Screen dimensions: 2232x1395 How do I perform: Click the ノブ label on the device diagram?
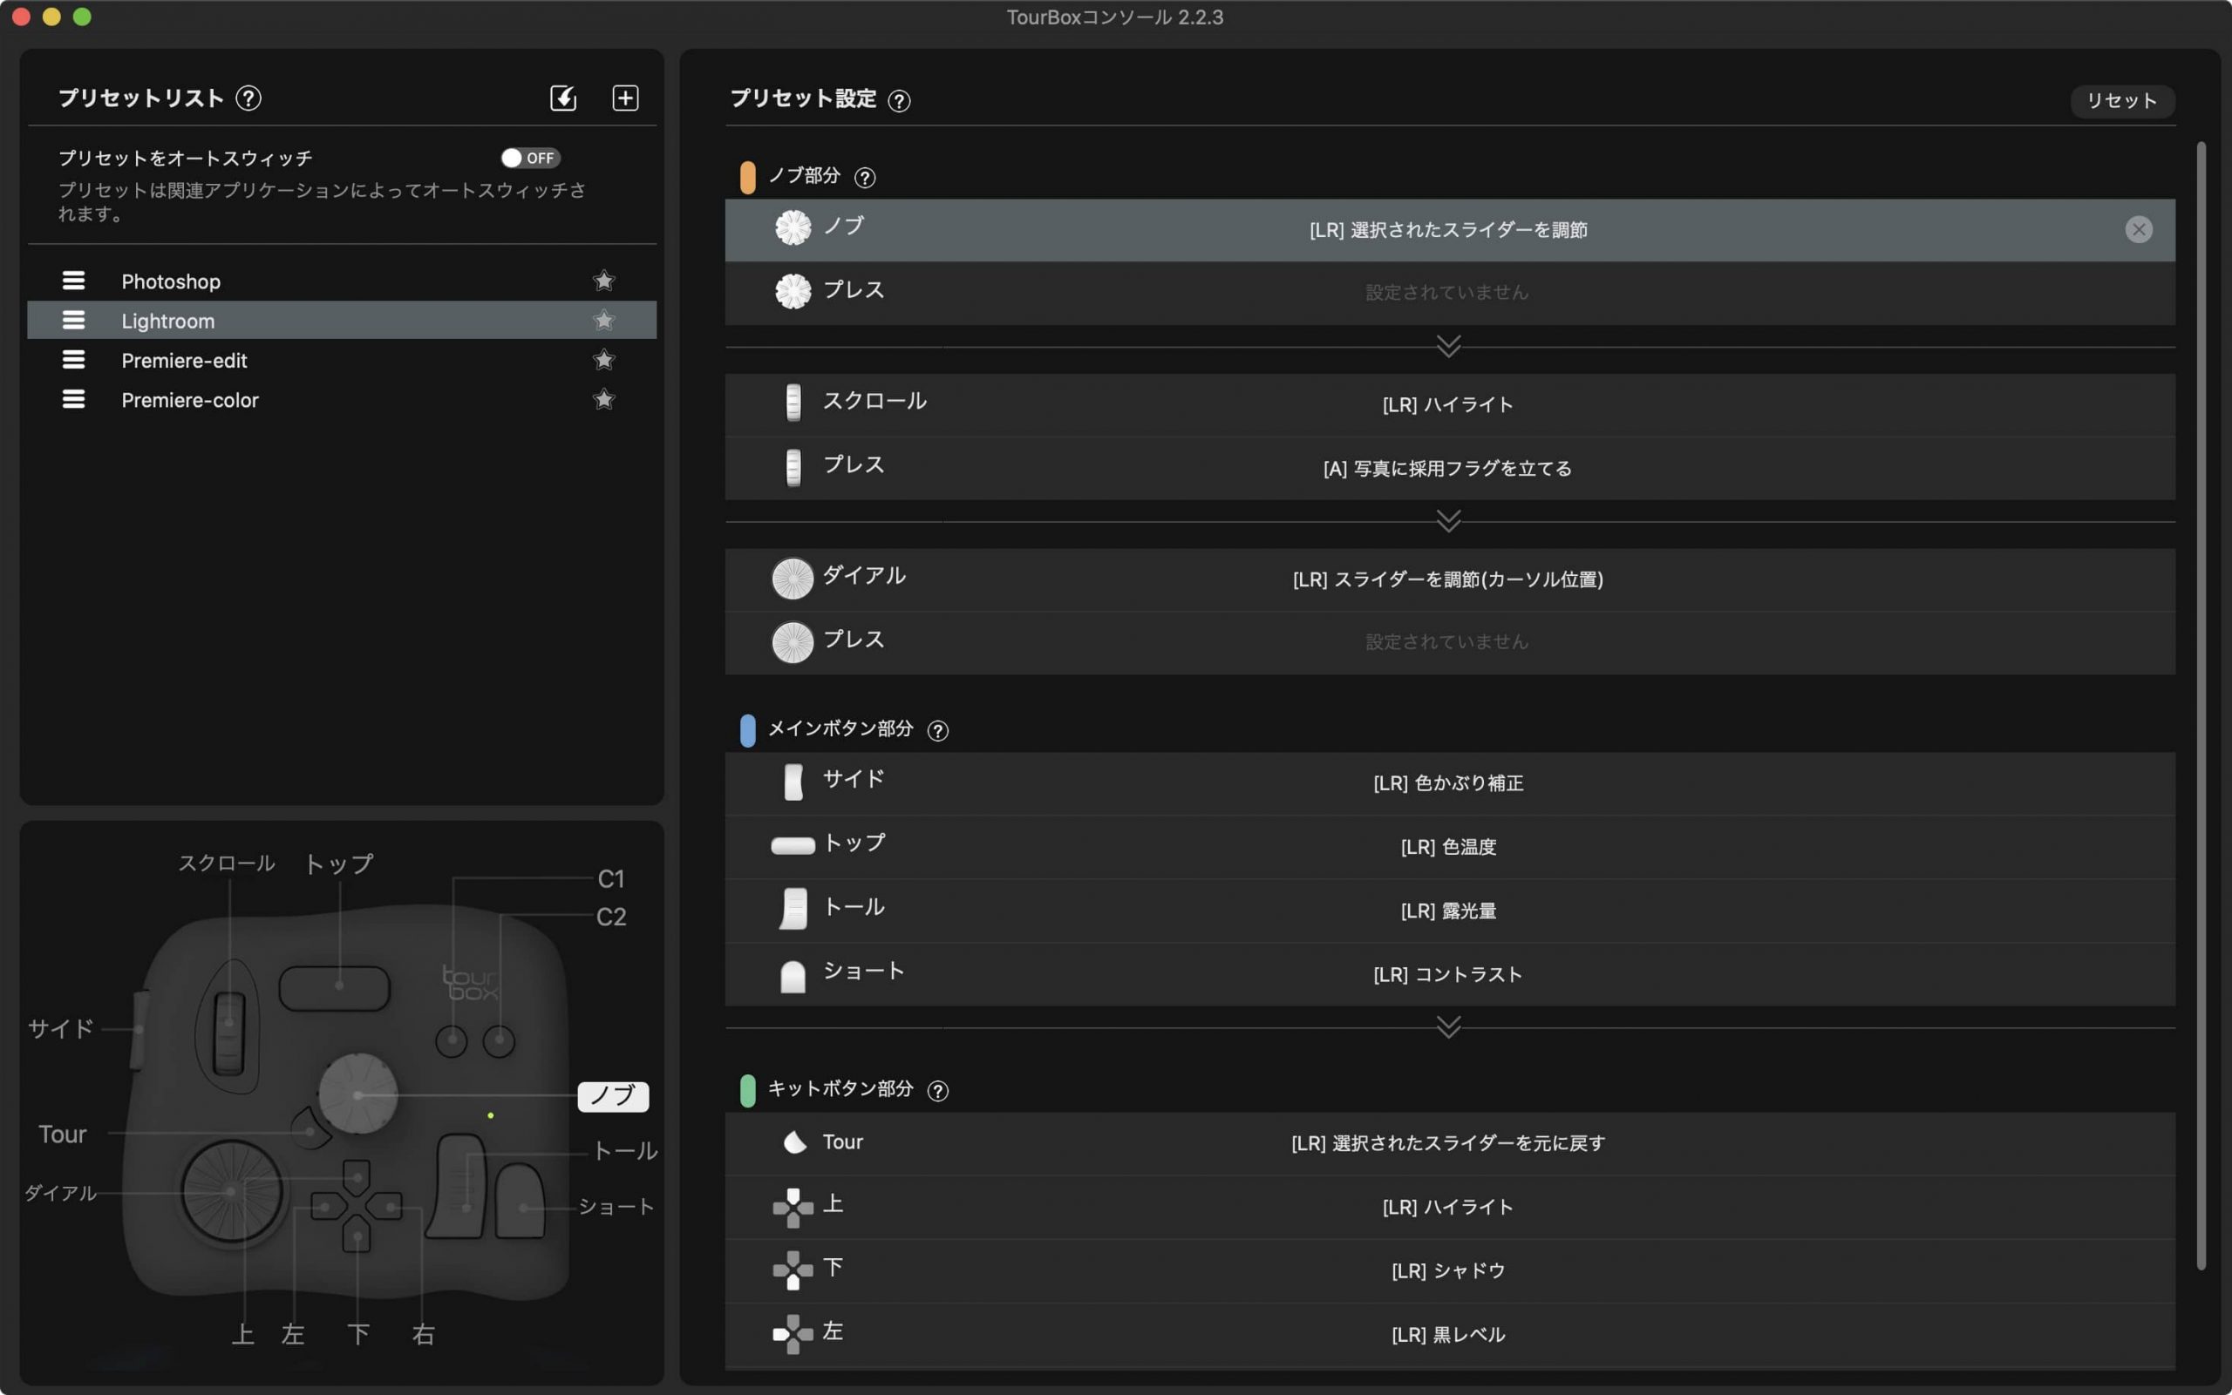tap(613, 1096)
